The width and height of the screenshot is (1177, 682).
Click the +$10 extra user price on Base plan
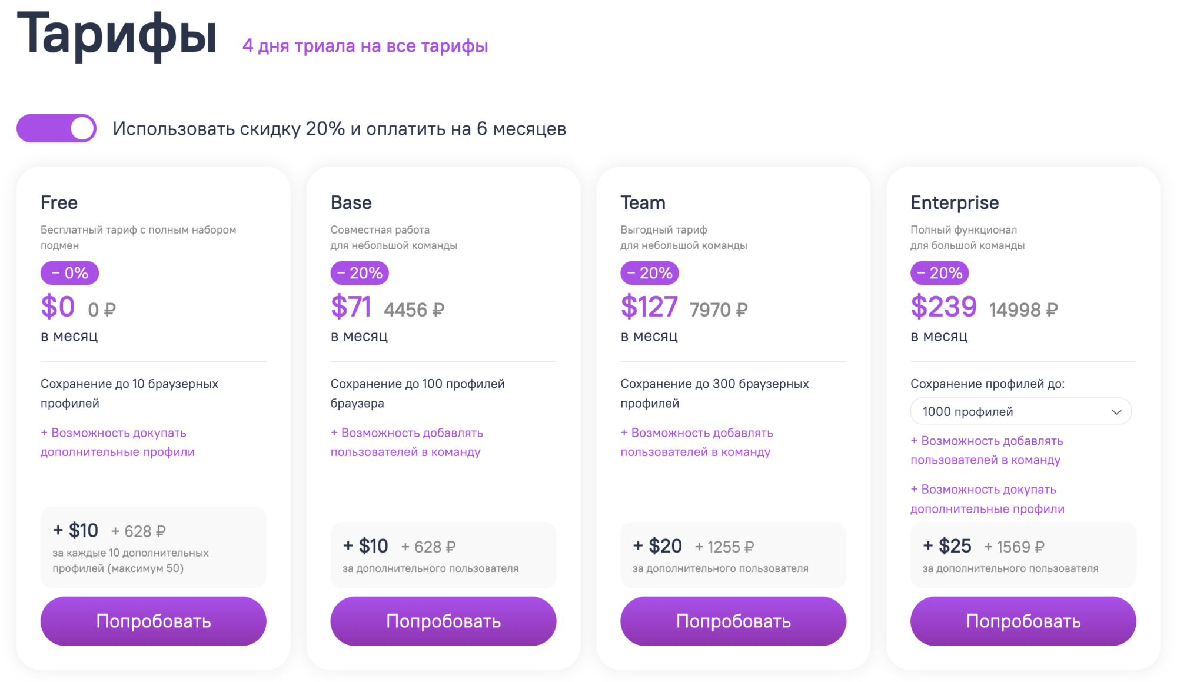366,546
